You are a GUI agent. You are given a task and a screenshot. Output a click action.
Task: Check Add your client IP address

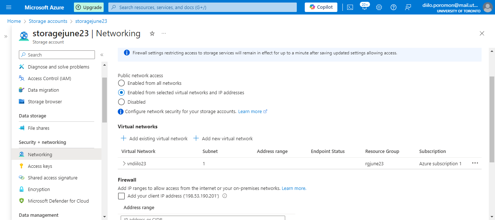point(122,196)
